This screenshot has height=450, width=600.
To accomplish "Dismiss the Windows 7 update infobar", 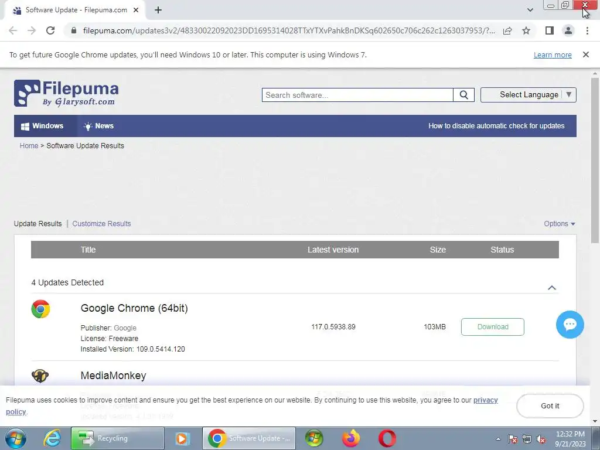I will 586,54.
